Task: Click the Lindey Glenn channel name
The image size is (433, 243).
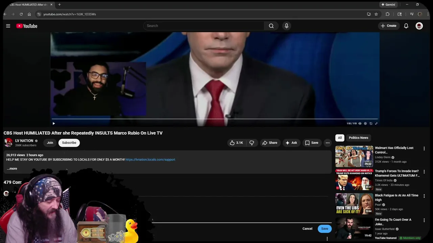Action: tap(383, 157)
